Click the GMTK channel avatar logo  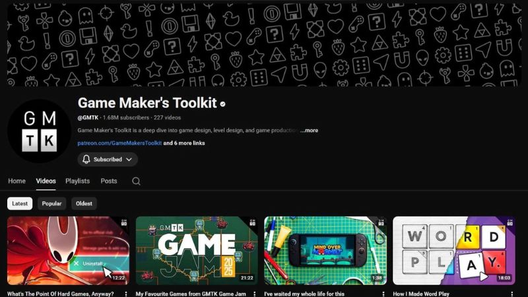39,131
